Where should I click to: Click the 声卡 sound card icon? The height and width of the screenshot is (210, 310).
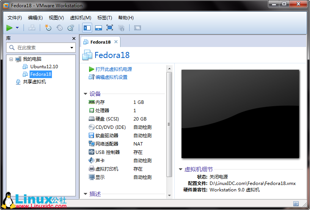(91, 160)
